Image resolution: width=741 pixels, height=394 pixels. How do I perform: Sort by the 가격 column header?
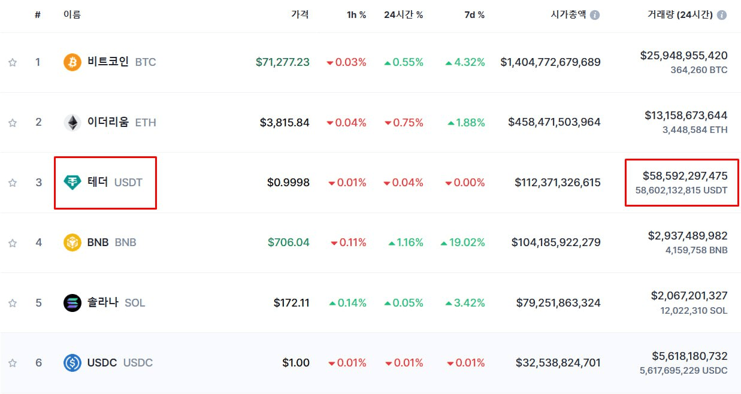pos(300,15)
